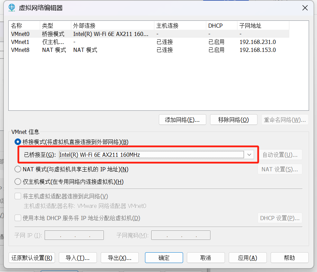This screenshot has width=317, height=272.
Task: Open DHCP 设置(P)... button
Action: tap(280, 218)
